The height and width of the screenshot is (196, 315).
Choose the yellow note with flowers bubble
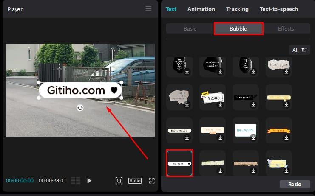tap(278, 163)
